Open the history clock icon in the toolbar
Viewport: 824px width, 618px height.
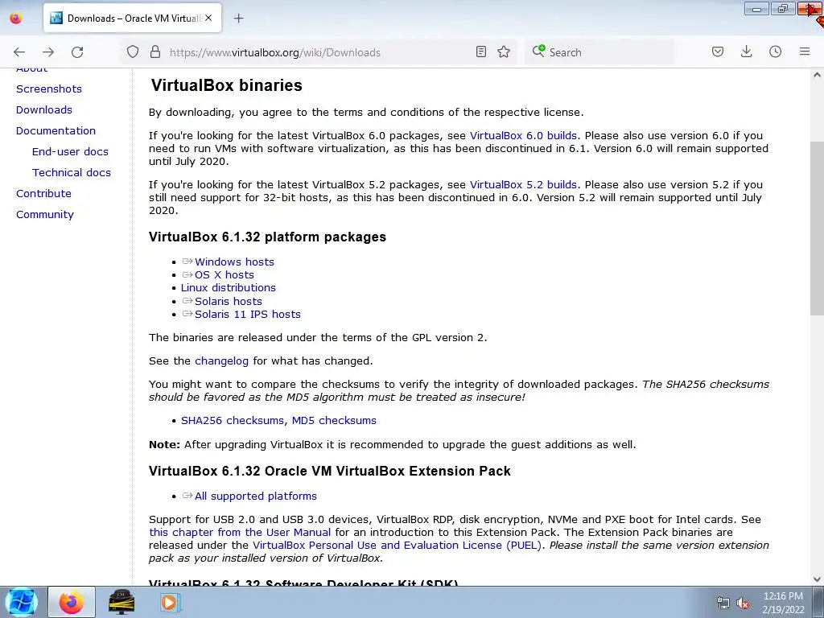pyautogui.click(x=775, y=51)
